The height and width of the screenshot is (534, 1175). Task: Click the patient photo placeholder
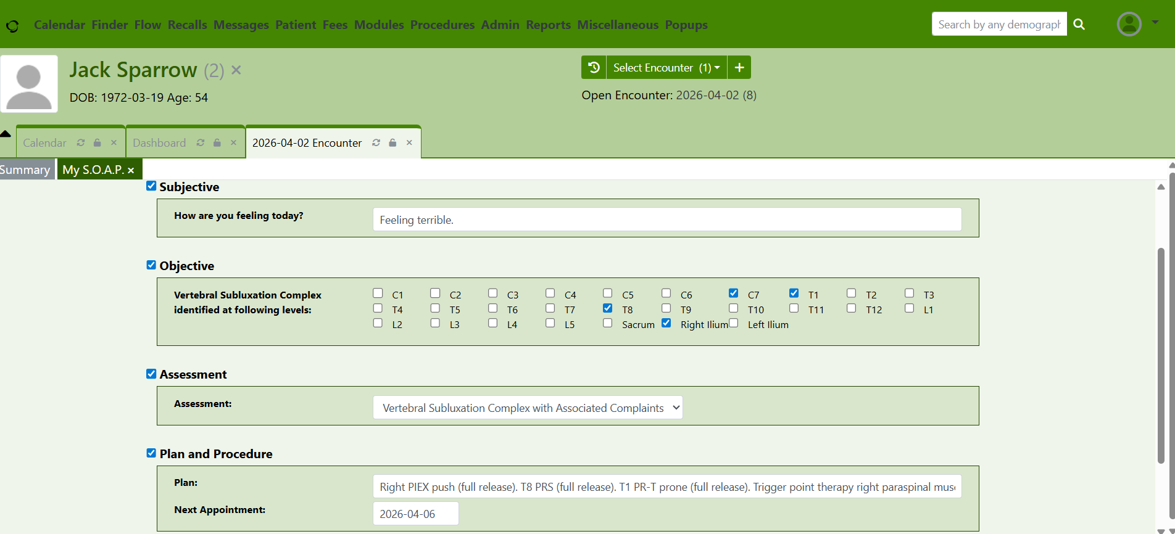pyautogui.click(x=29, y=84)
